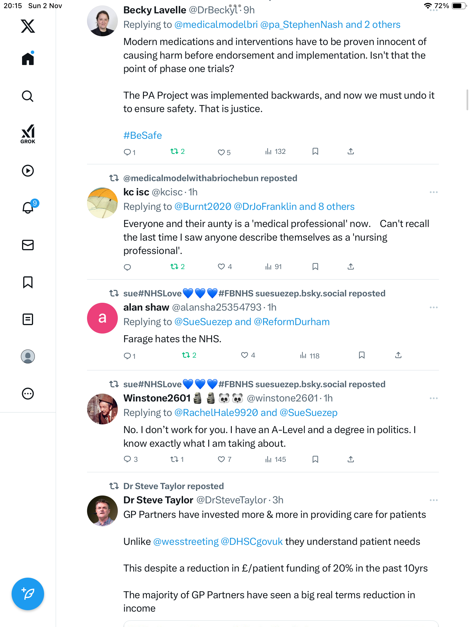
Task: Open more options on kc isc's post
Action: click(x=433, y=192)
